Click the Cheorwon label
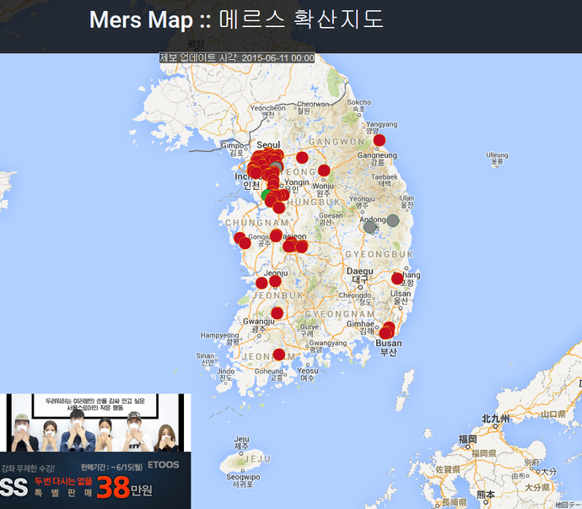 point(313,107)
